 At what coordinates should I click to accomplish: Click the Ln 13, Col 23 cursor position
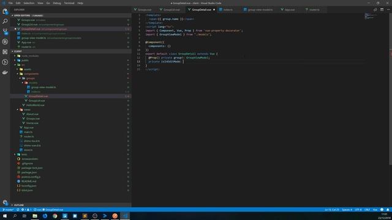tap(332, 210)
